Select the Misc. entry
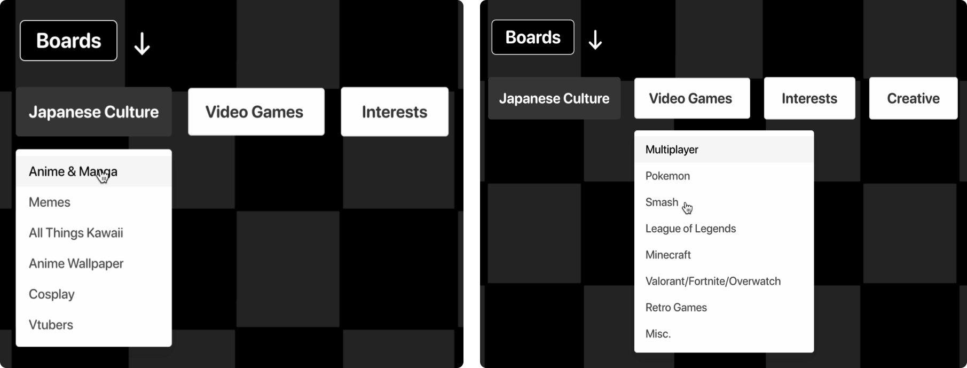Image resolution: width=967 pixels, height=368 pixels. point(658,334)
